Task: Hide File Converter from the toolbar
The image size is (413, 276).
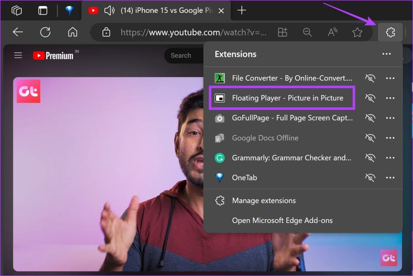Action: 370,78
